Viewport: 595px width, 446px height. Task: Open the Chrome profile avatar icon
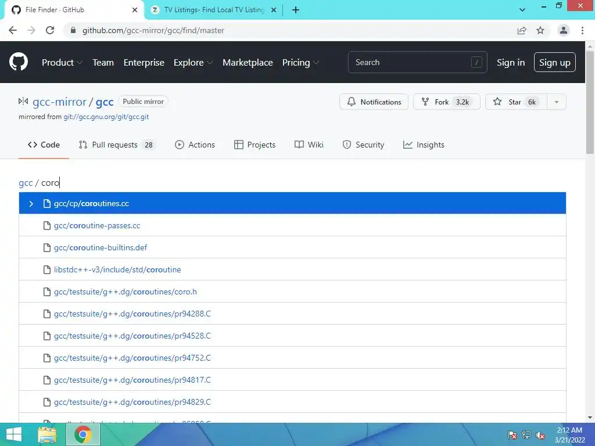point(564,30)
